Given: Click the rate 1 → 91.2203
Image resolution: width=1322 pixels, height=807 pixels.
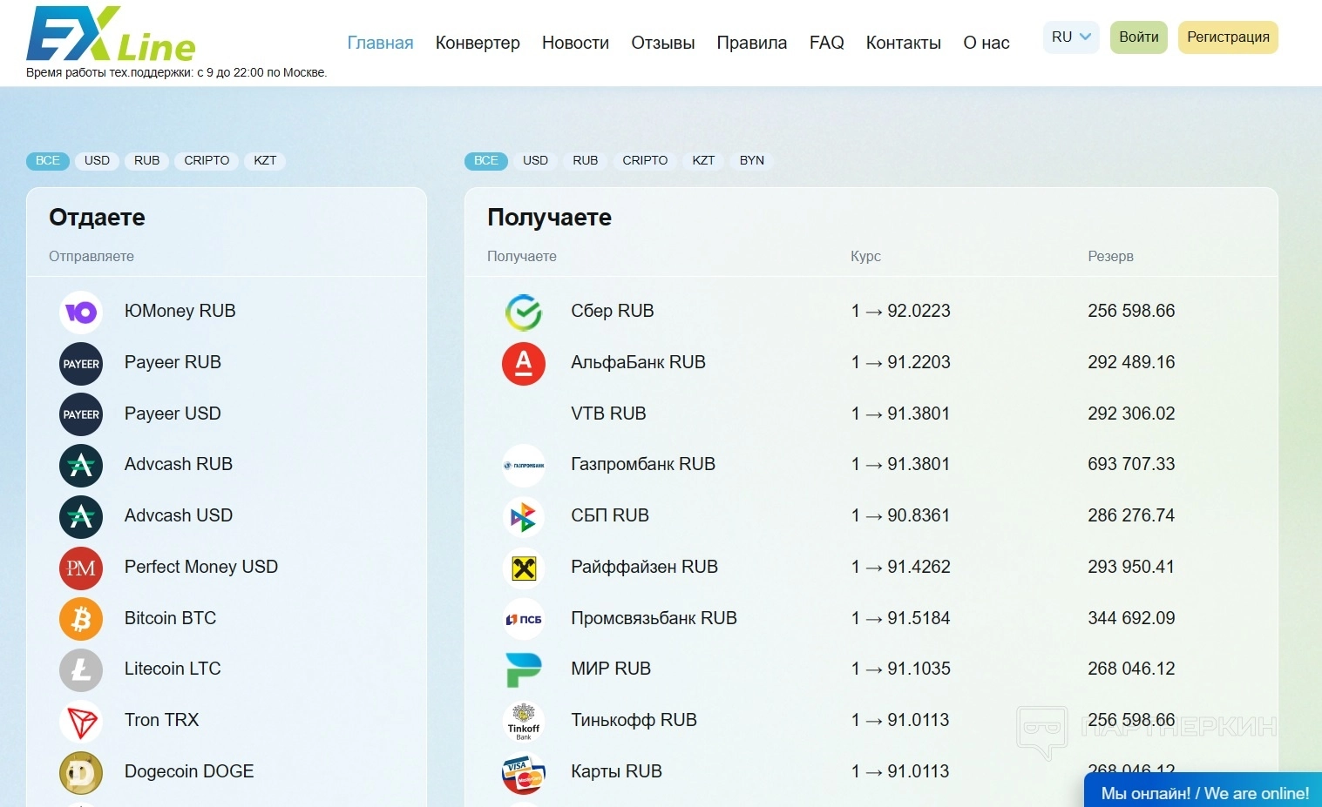Looking at the screenshot, I should click(x=901, y=362).
